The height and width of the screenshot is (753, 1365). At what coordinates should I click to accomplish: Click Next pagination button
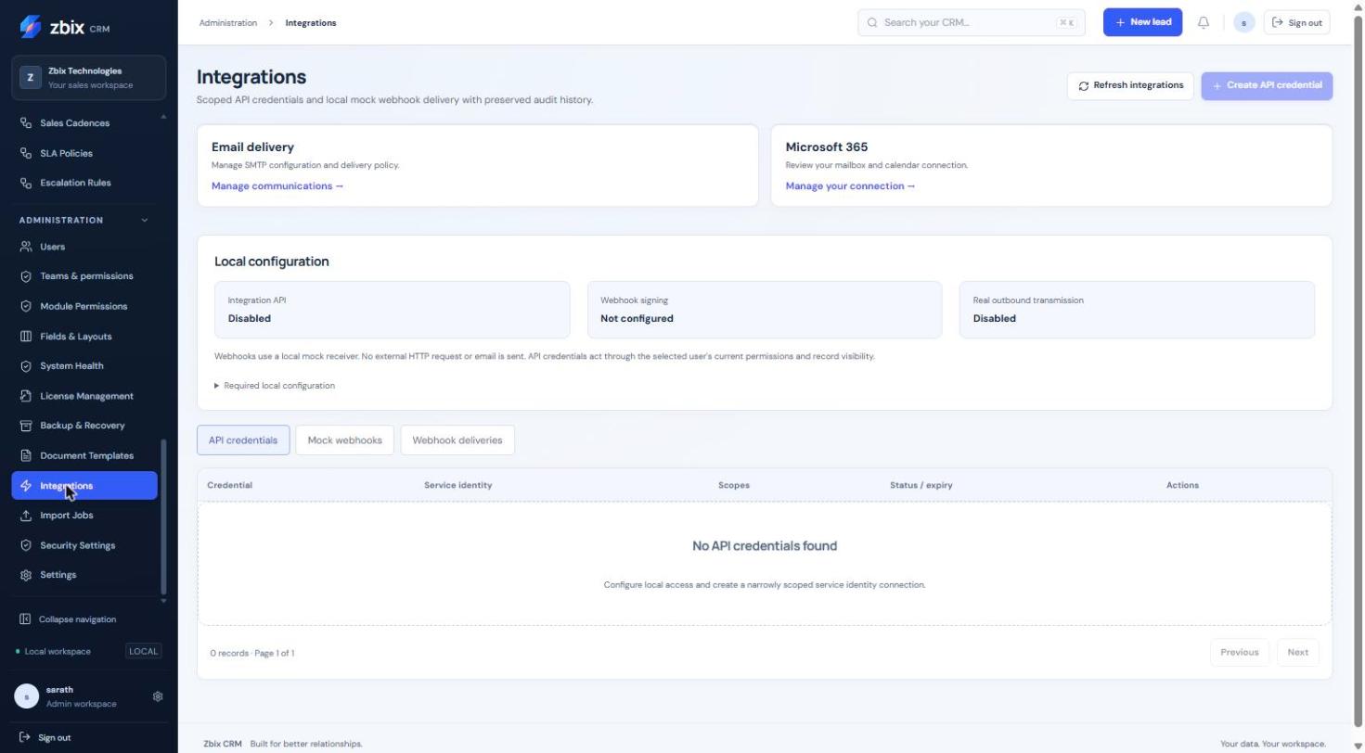point(1297,653)
